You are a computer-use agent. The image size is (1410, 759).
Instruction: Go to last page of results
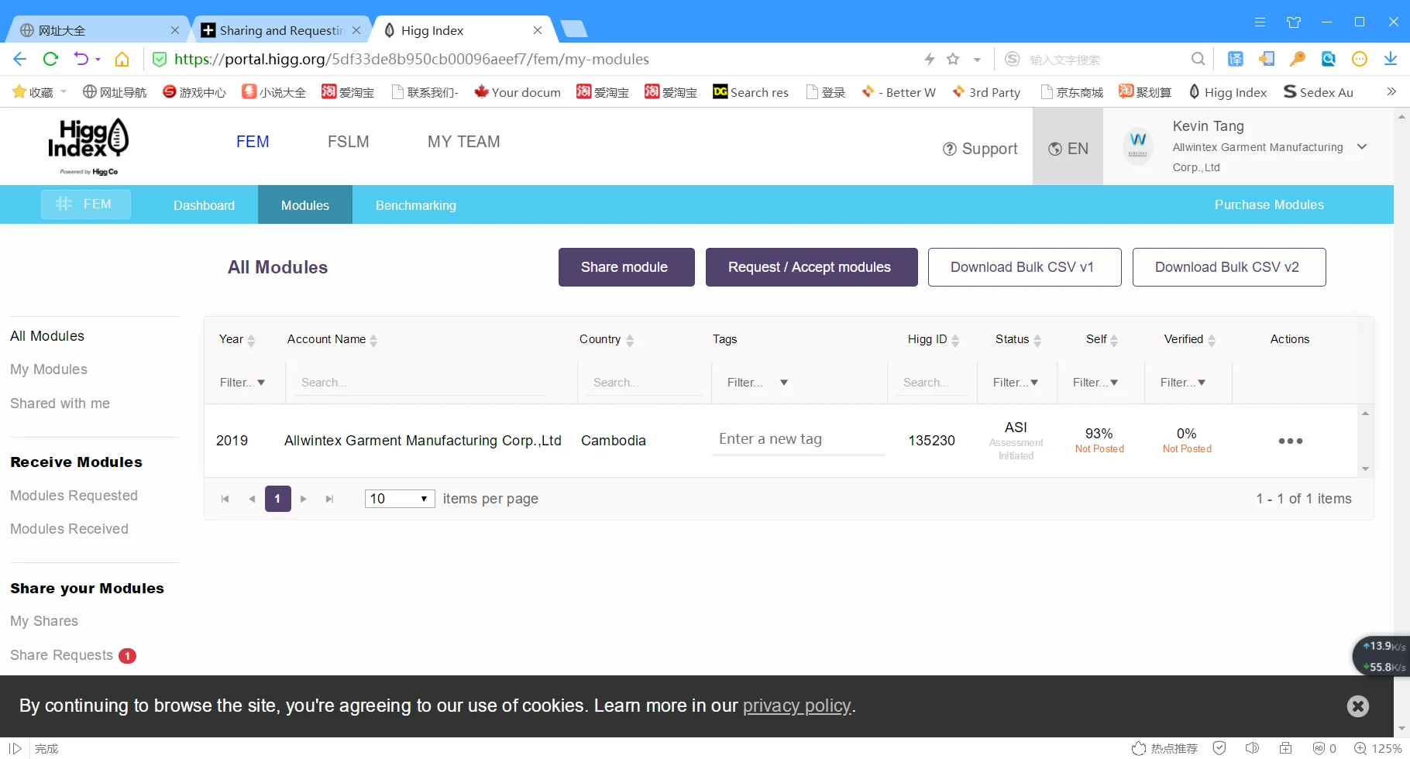coord(330,499)
